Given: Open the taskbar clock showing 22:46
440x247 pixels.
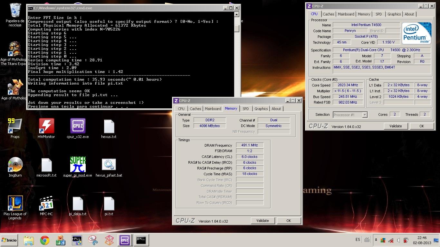Looking at the screenshot, I should pyautogui.click(x=422, y=240).
